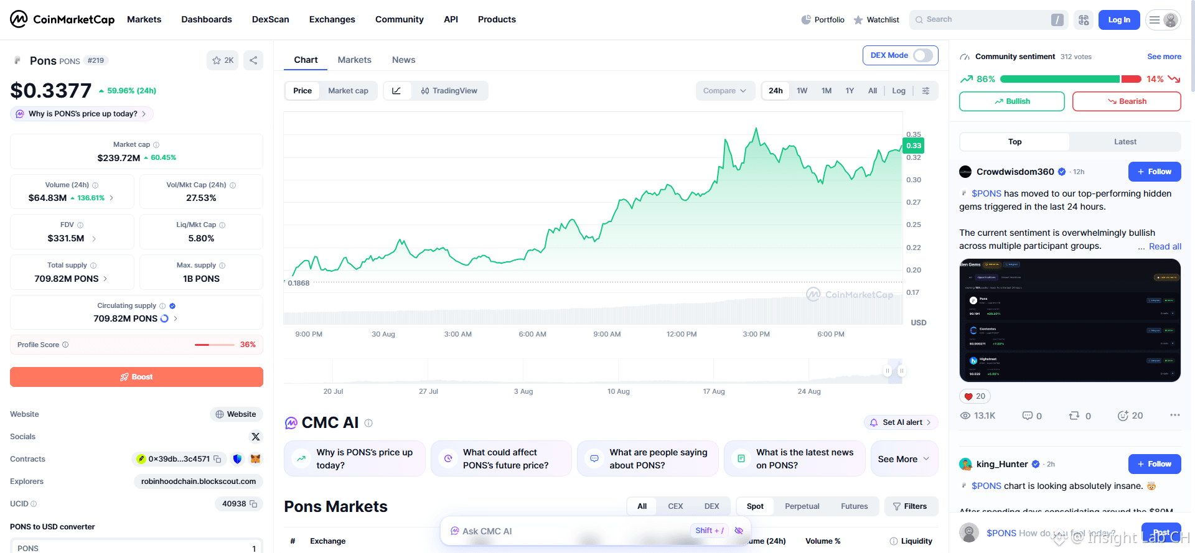This screenshot has width=1195, height=553.
Task: Copy the contract address 0x39db...3c4571
Action: pos(217,459)
